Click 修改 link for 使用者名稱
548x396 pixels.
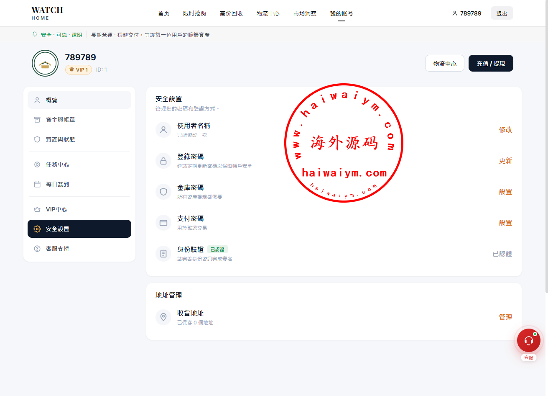pyautogui.click(x=505, y=130)
